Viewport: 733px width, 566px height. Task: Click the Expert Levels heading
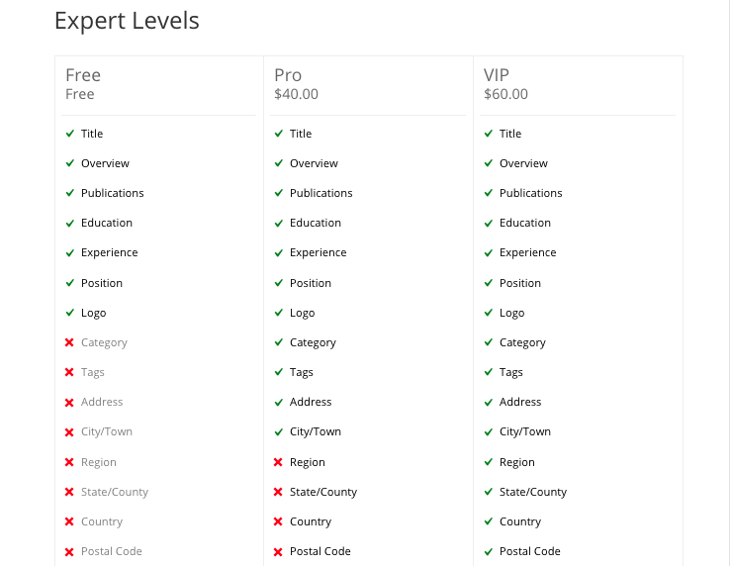pyautogui.click(x=127, y=21)
